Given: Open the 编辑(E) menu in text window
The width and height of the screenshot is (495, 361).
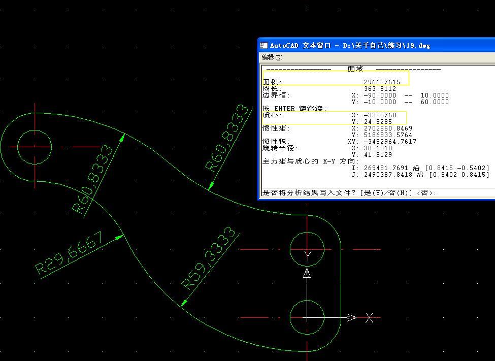Looking at the screenshot, I should pos(272,57).
